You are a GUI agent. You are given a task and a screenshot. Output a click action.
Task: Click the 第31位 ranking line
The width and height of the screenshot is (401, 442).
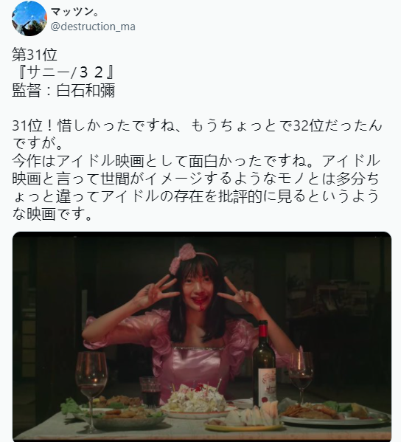(x=35, y=55)
